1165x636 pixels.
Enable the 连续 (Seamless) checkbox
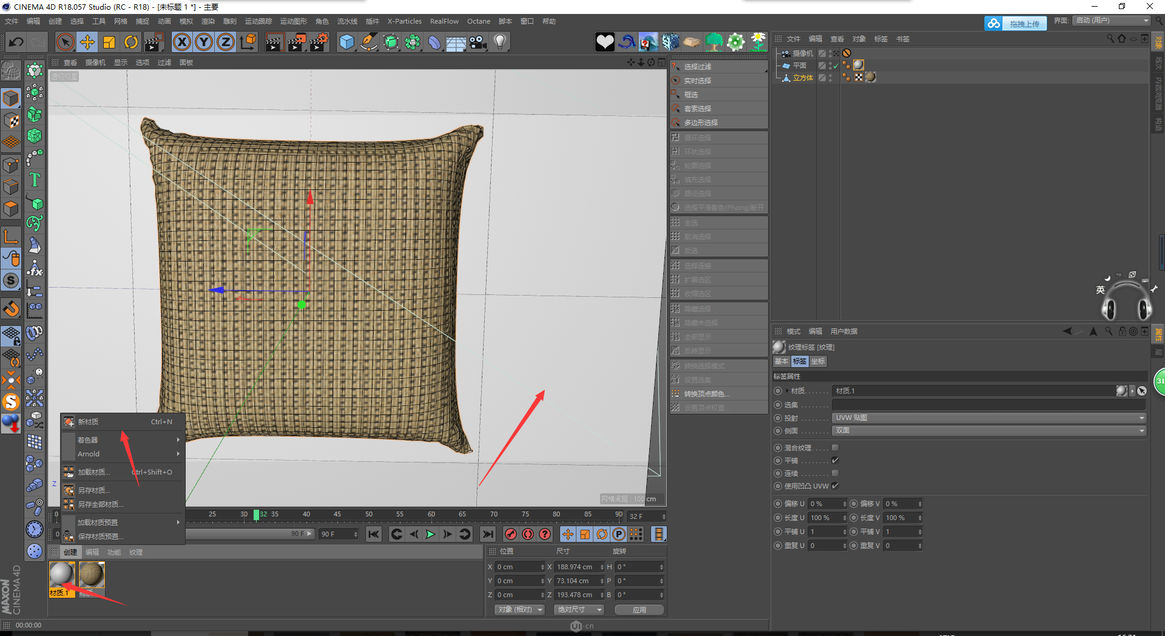pyautogui.click(x=835, y=473)
